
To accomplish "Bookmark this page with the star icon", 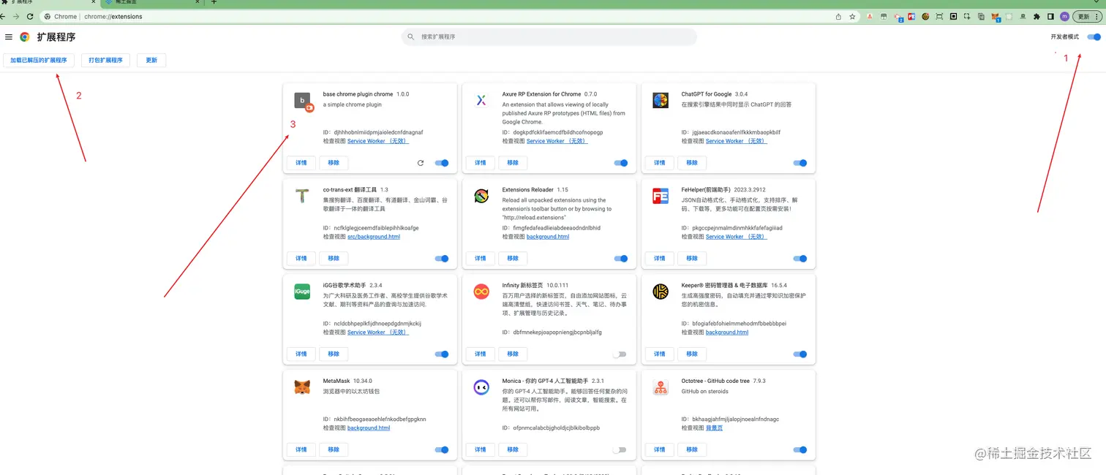I will (852, 16).
